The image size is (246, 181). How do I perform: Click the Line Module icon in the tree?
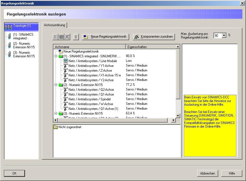pos(66,61)
